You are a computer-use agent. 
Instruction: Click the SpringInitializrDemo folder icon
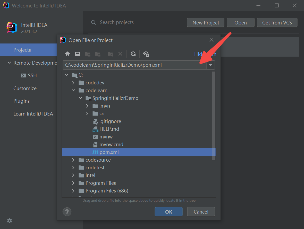coord(88,98)
